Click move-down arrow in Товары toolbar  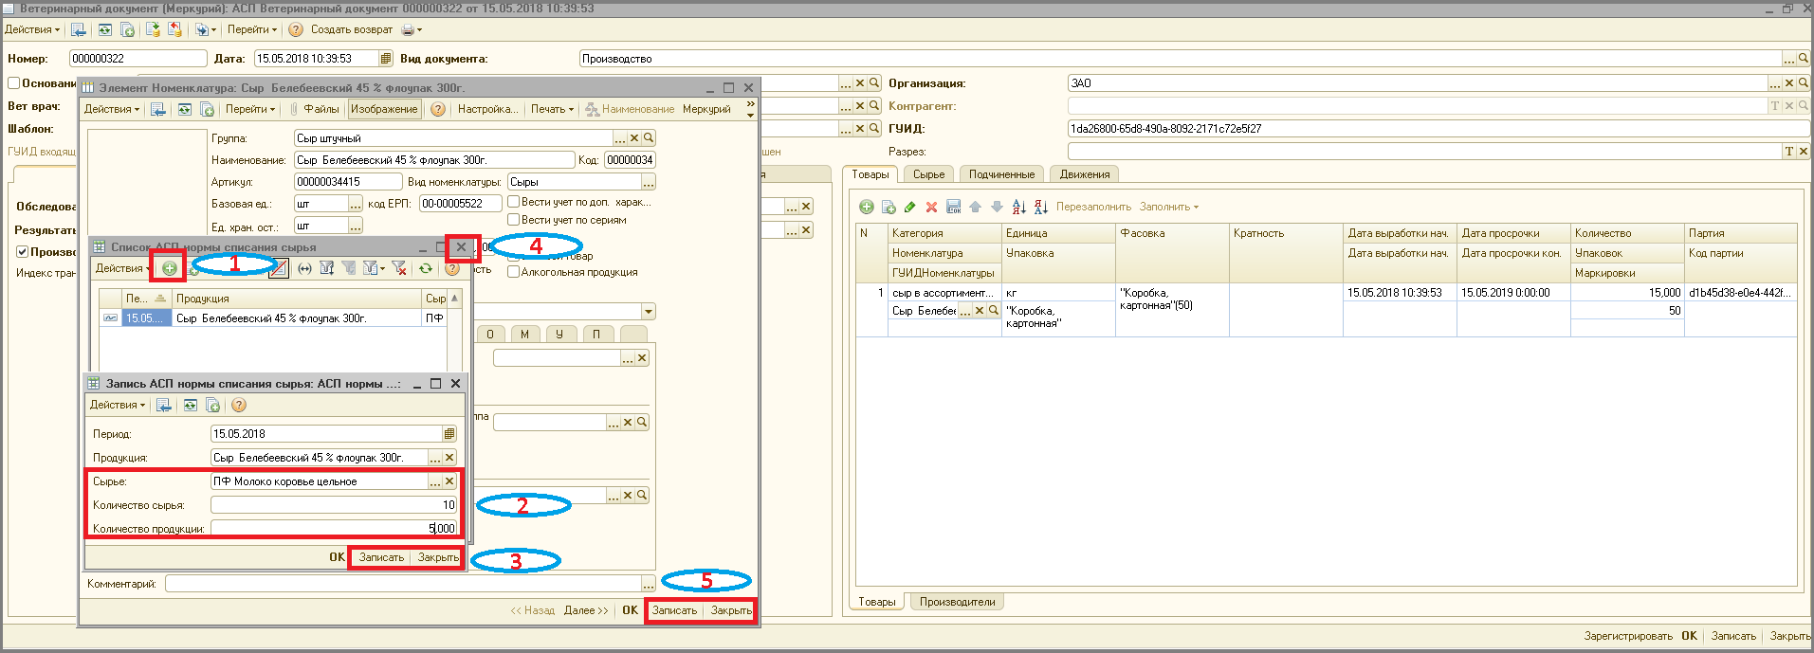click(997, 207)
